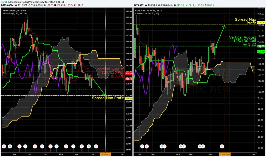Click 100.00 on the Aetna price scale
Image resolution: width=266 pixels, height=157 pixels.
261,92
